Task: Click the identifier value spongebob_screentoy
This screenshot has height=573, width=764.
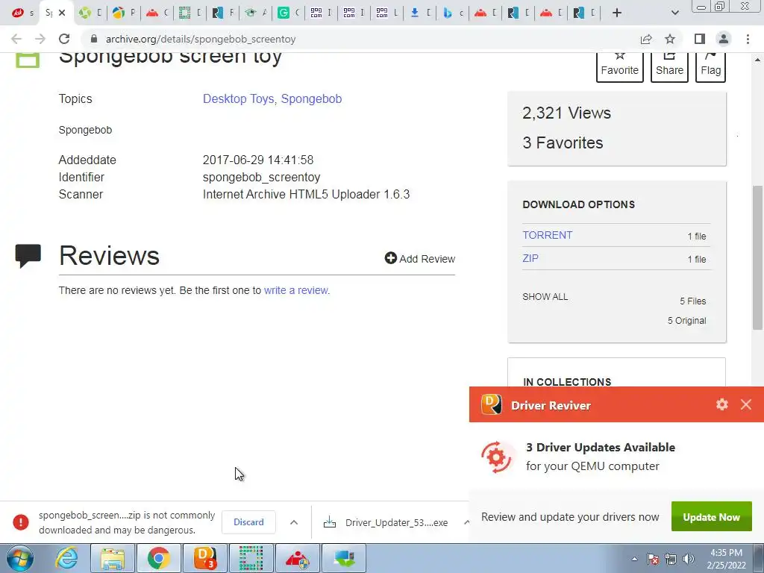Action: point(261,178)
